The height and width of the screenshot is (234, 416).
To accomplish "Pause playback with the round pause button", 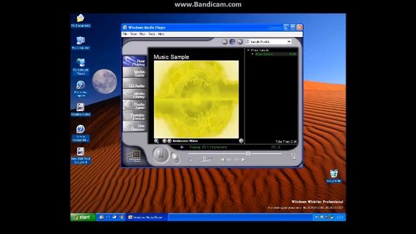I will 161,154.
